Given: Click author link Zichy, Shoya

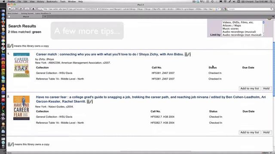Looking at the screenshot, I should [x=46, y=59].
